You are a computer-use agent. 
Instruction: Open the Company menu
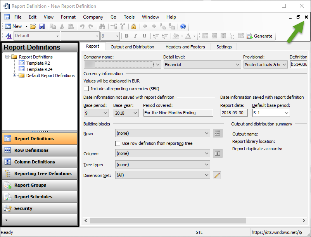pos(93,17)
